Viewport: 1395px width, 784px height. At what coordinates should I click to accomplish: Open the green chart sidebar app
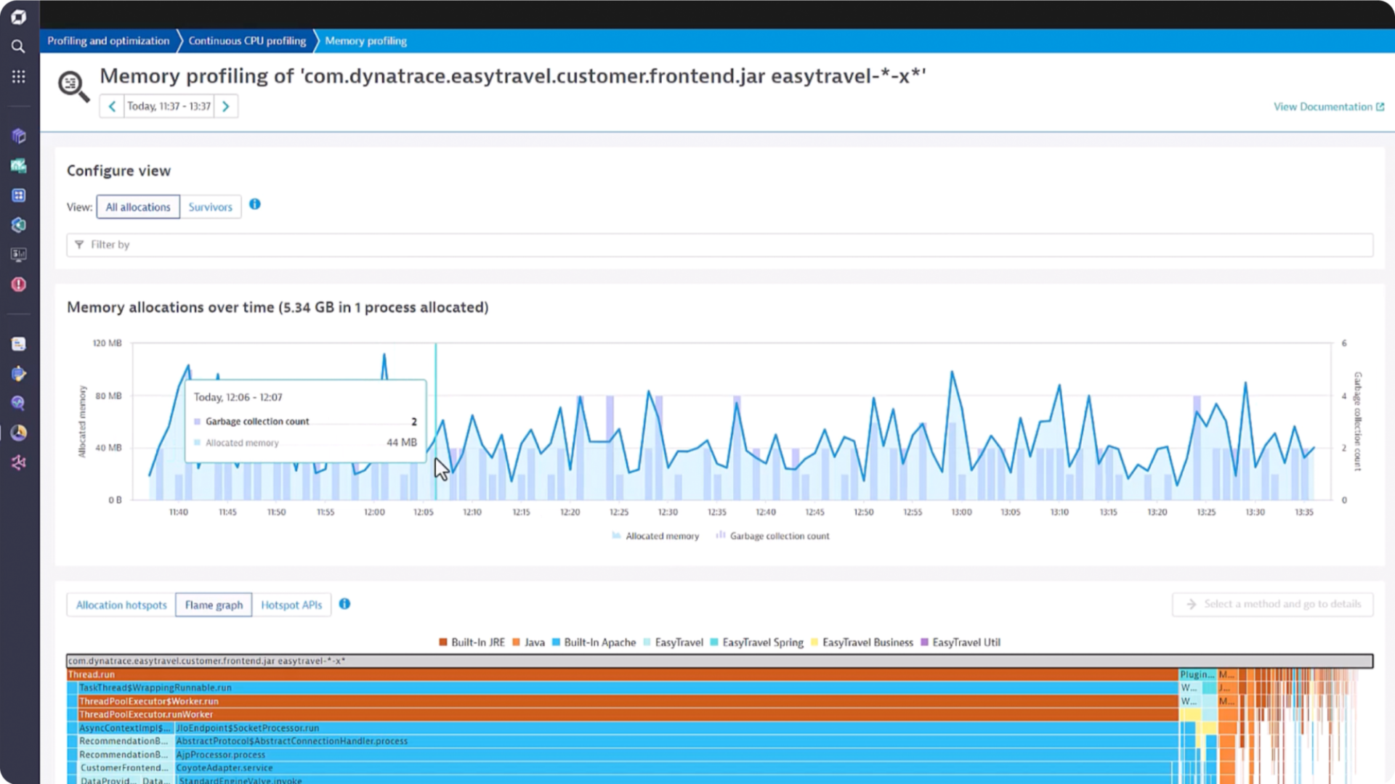[19, 166]
